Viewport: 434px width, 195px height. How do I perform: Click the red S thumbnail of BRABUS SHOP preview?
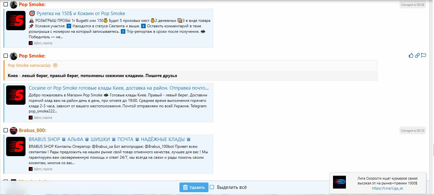tap(16, 146)
